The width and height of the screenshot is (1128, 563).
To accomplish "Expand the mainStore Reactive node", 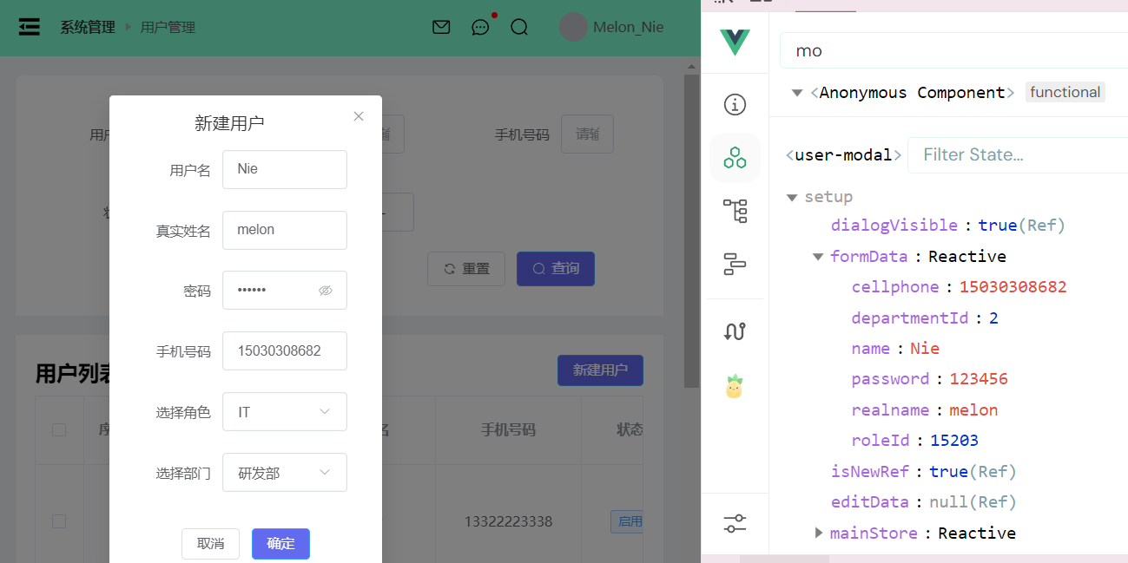I will coord(819,533).
